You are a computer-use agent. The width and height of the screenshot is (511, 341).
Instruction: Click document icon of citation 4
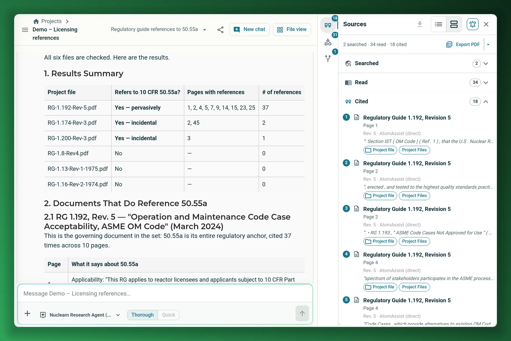tap(357, 254)
